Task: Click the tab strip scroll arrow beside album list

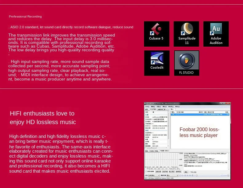Action: (169, 109)
